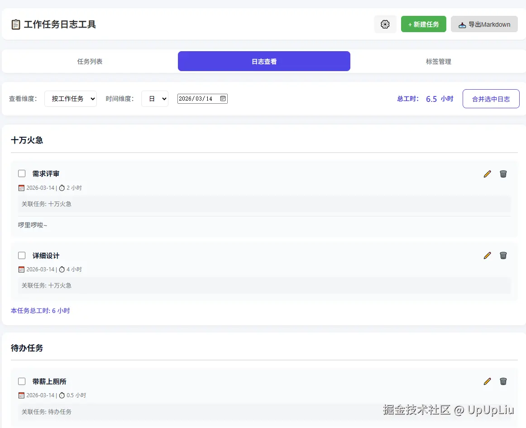Click the 新建任务 button
Image resolution: width=526 pixels, height=428 pixels.
point(423,24)
